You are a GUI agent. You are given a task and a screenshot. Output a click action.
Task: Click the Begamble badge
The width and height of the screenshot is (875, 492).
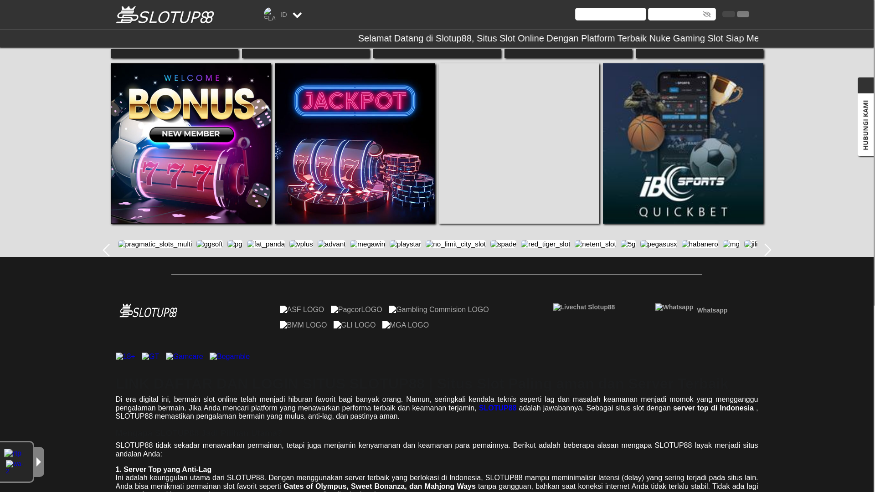click(230, 357)
